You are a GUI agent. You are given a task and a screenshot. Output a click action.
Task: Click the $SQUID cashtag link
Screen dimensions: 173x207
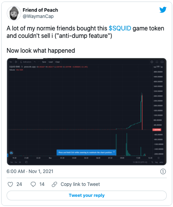(x=120, y=28)
